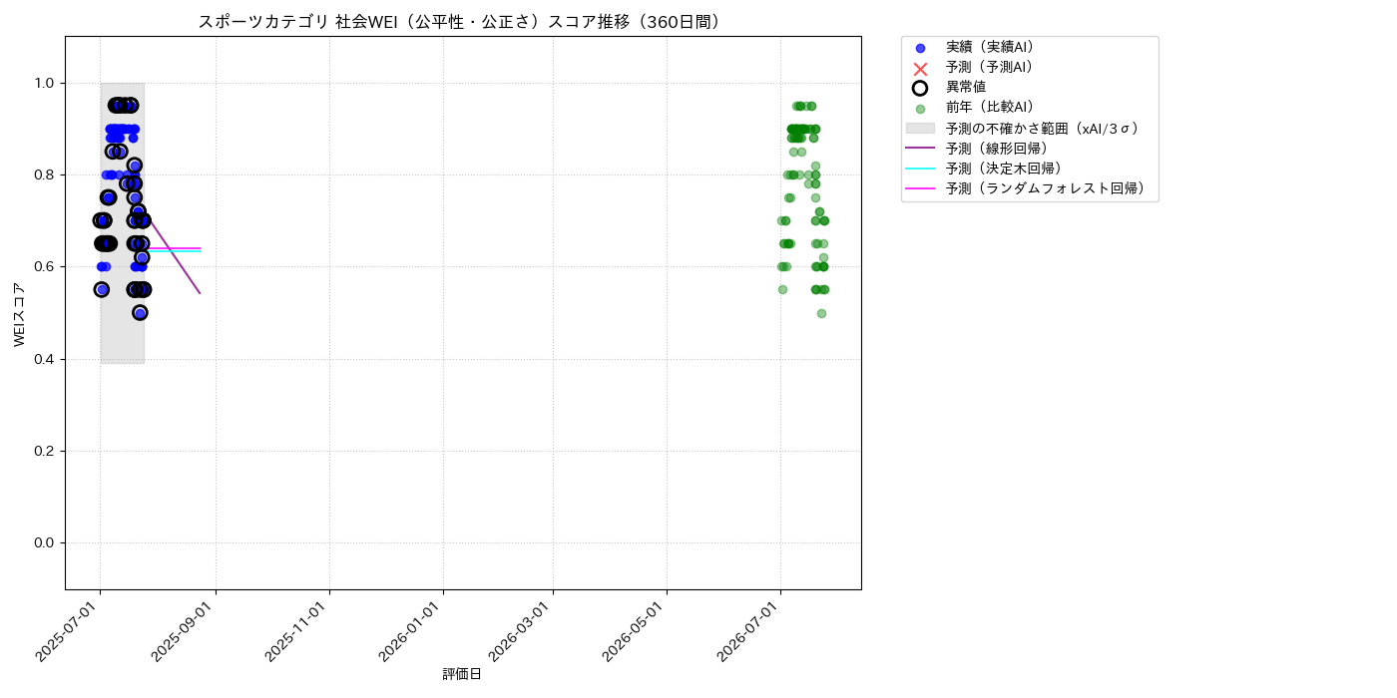Click the magenta ランダムフォレスト回帰 legend line
Image resolution: width=1397 pixels, height=698 pixels.
920,188
